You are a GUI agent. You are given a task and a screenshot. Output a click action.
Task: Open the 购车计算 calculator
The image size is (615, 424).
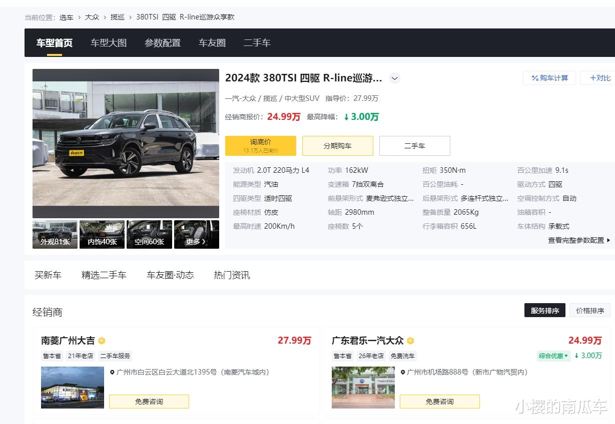click(x=549, y=78)
